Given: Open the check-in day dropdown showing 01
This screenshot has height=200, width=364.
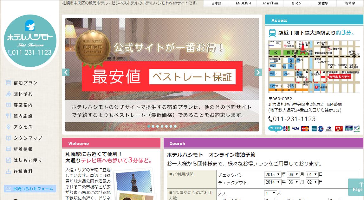Looking at the screenshot, I should pyautogui.click(x=312, y=175).
